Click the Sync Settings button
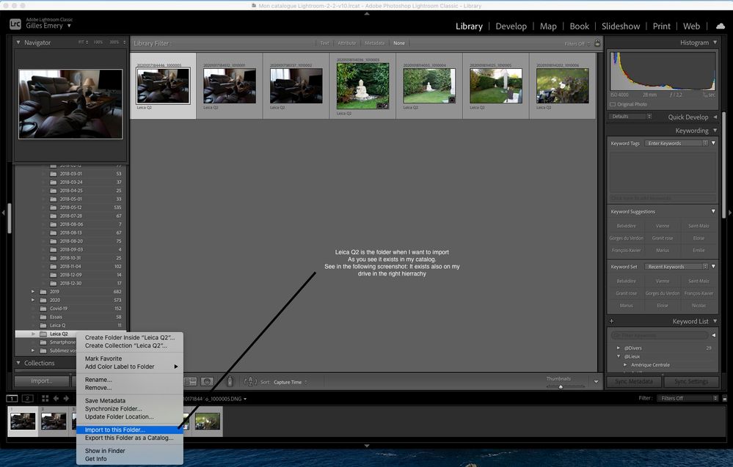This screenshot has height=467, width=733. click(x=691, y=381)
